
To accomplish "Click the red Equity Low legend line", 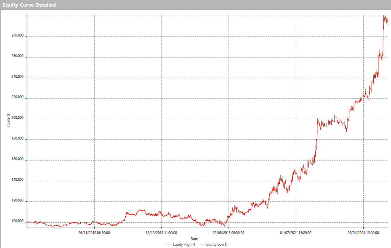I will [x=203, y=244].
